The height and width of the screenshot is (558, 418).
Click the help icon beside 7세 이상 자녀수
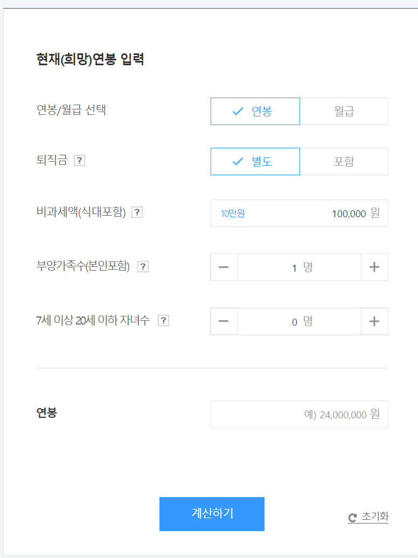pos(163,320)
